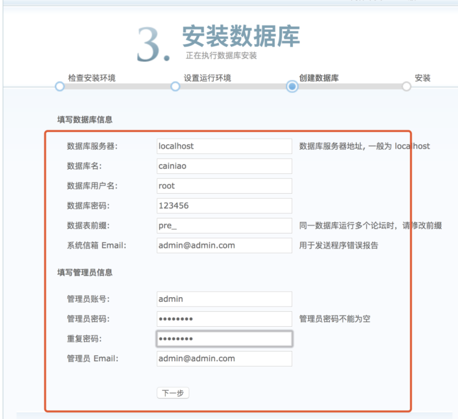Click the 数据表前缀 field containing pre_

point(224,226)
